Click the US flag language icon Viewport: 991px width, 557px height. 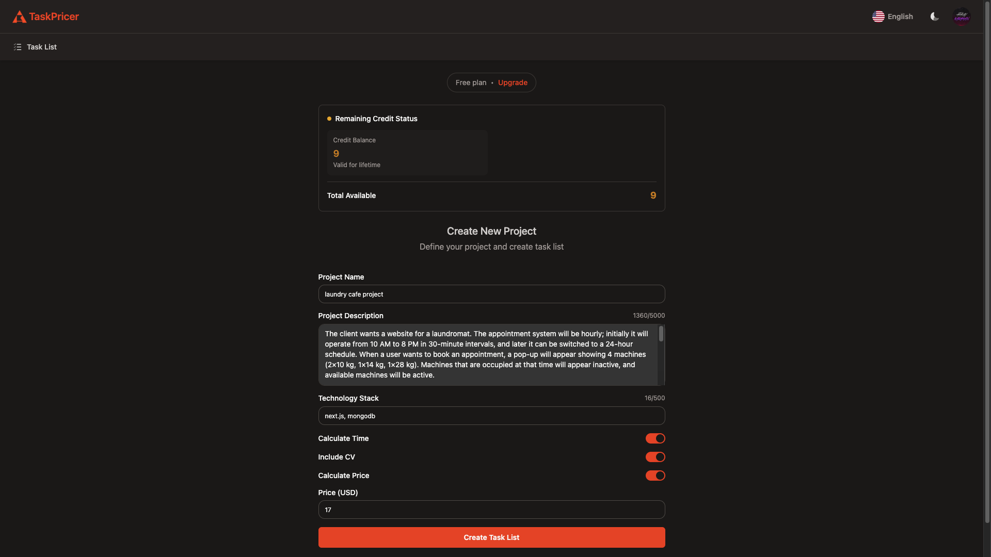tap(878, 17)
